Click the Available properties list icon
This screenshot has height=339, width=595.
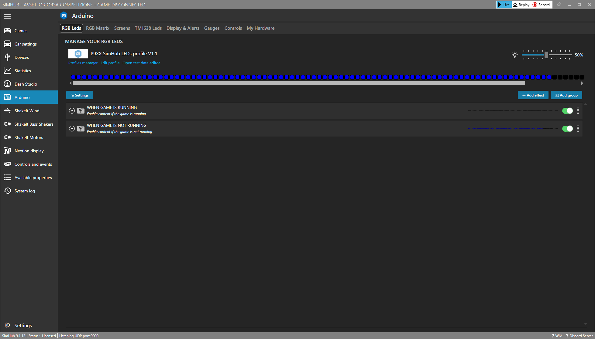[x=7, y=177]
